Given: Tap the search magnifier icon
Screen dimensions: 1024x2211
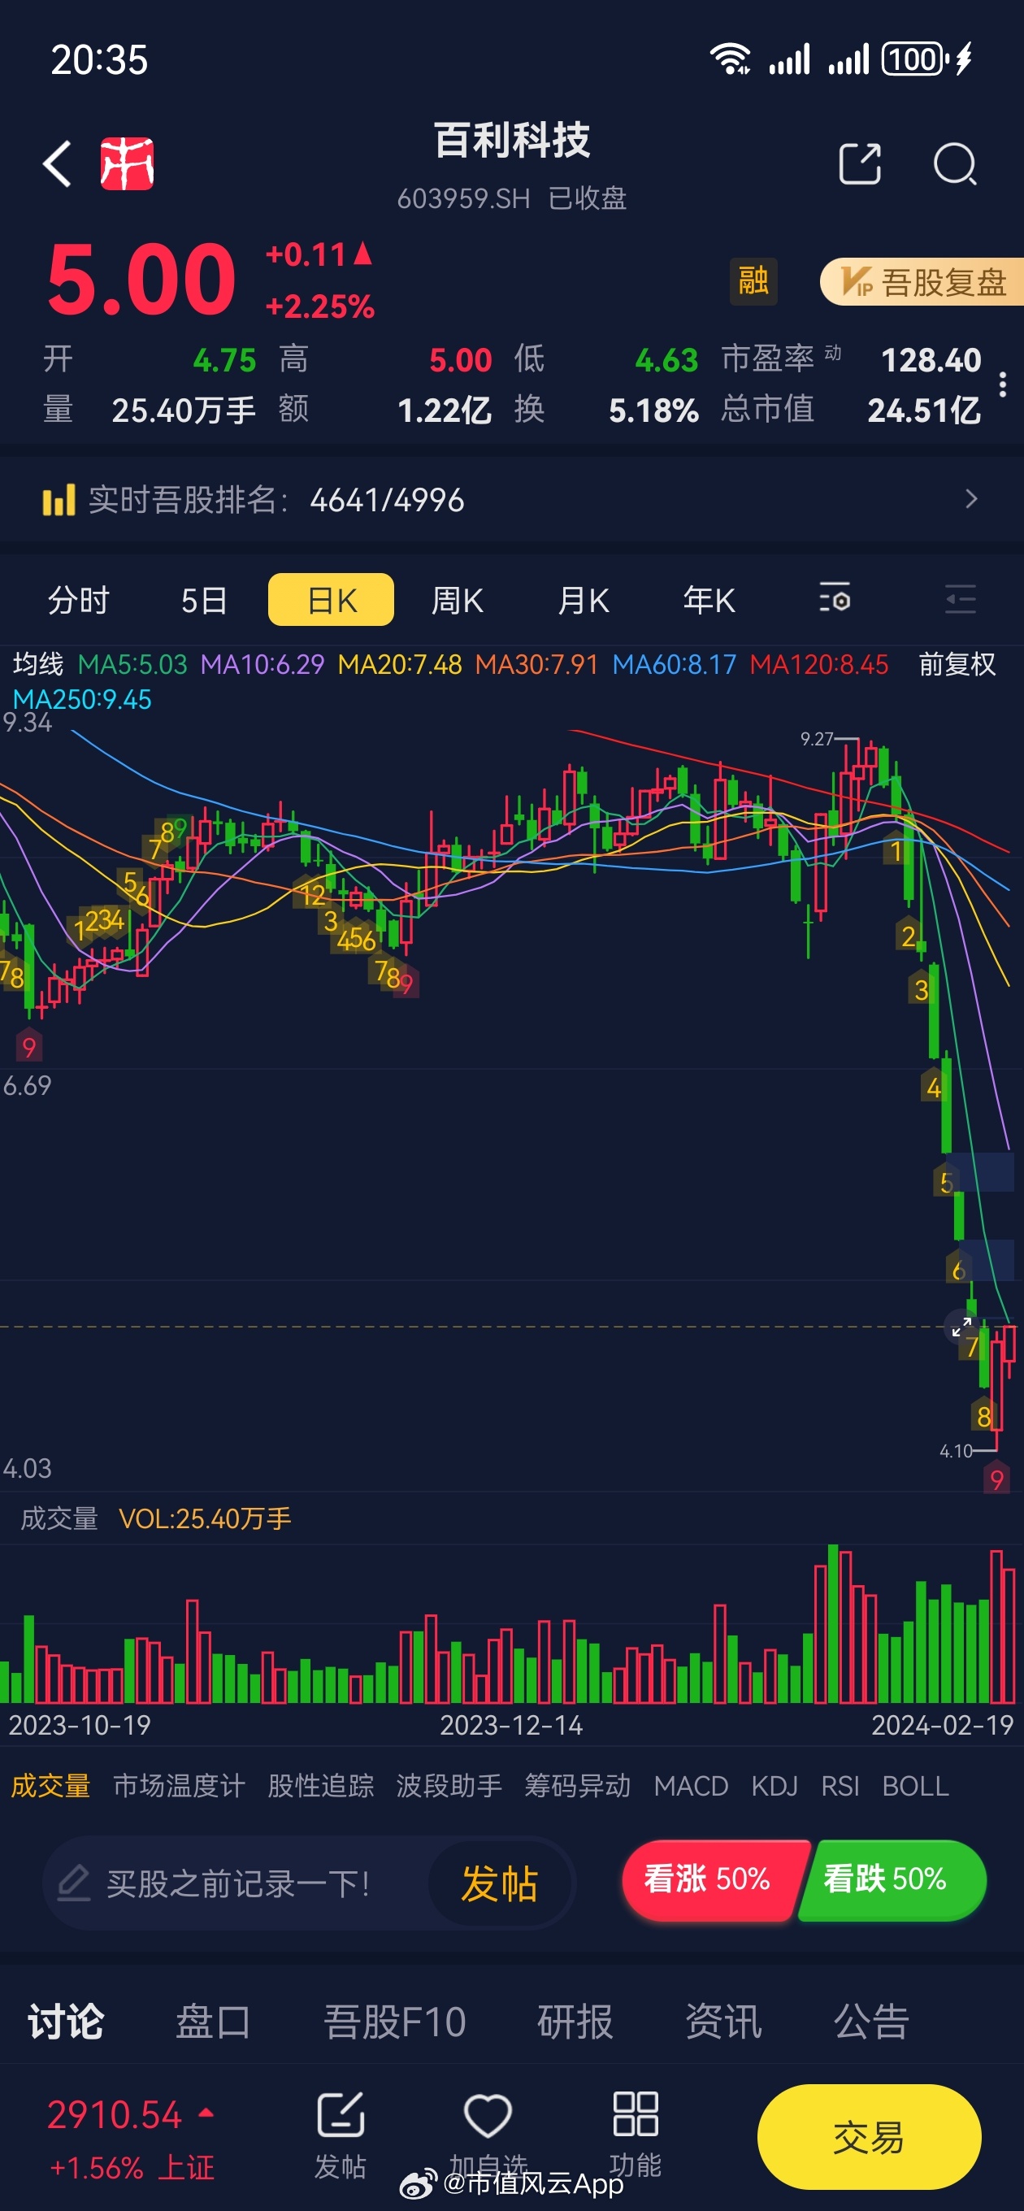Looking at the screenshot, I should point(954,163).
